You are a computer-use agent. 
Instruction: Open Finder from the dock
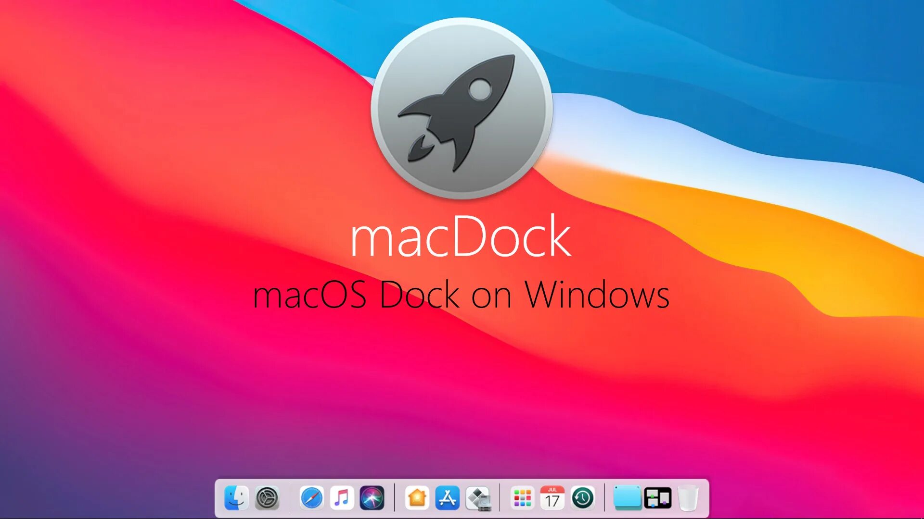point(236,498)
